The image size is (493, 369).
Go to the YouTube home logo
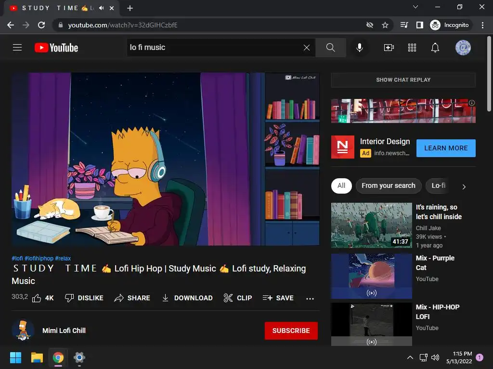point(56,48)
